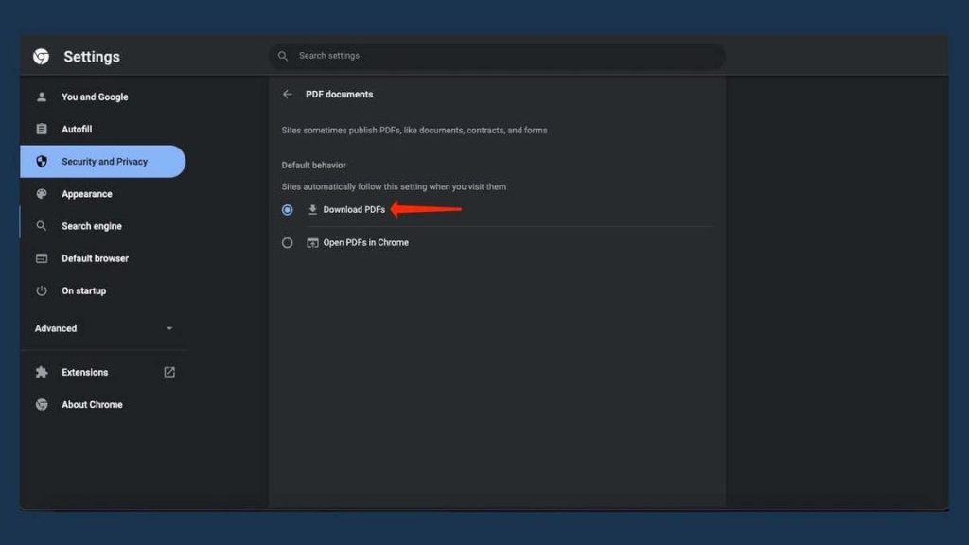Click the download arrow icon beside Download PDFs
The height and width of the screenshot is (545, 969).
312,209
